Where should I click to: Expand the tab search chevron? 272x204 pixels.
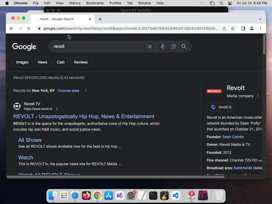[x=260, y=19]
